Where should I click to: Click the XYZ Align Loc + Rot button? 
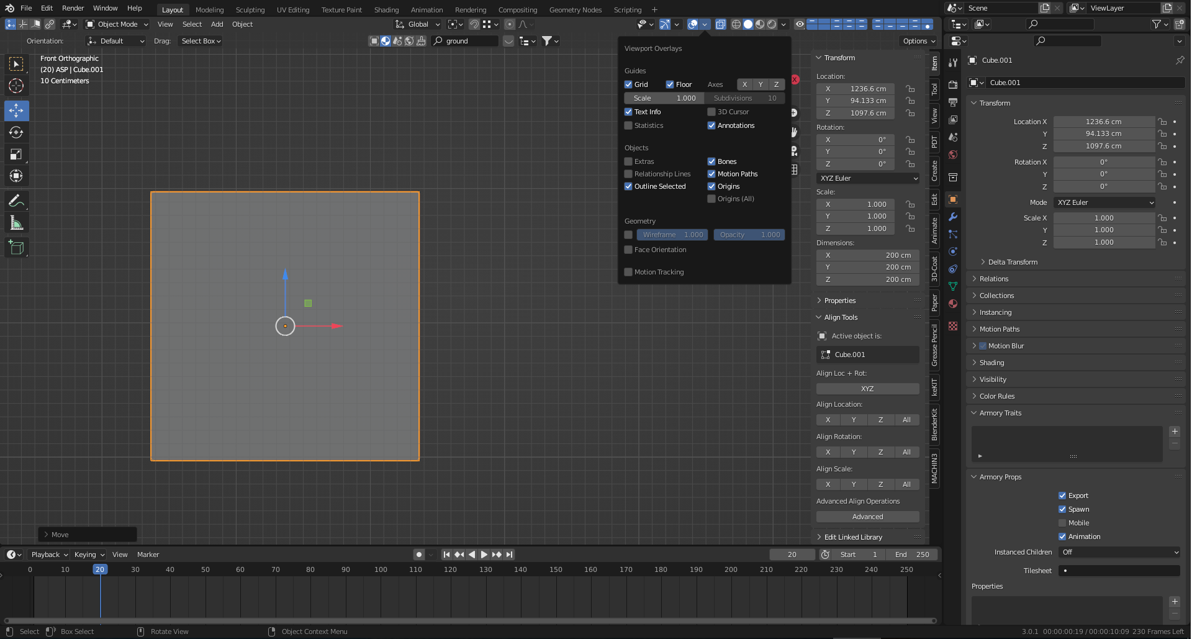pyautogui.click(x=867, y=389)
